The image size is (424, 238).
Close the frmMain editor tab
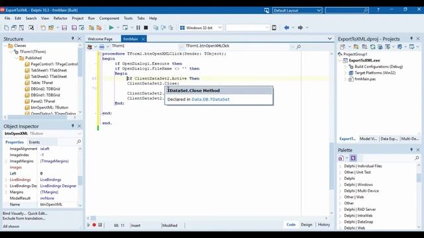tap(143, 39)
